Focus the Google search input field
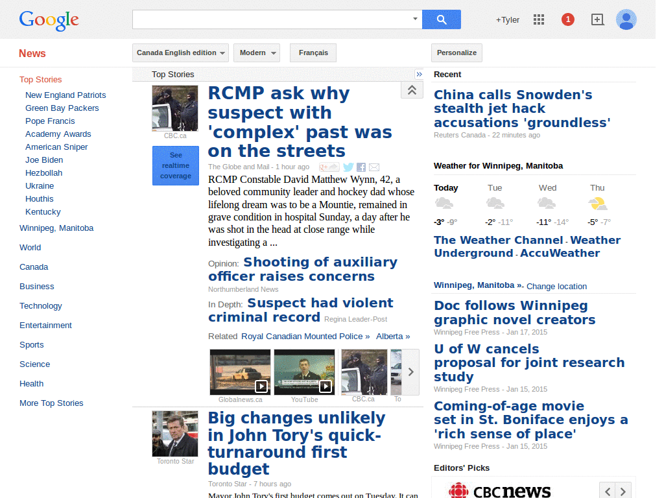Image resolution: width=664 pixels, height=498 pixels. coord(272,19)
